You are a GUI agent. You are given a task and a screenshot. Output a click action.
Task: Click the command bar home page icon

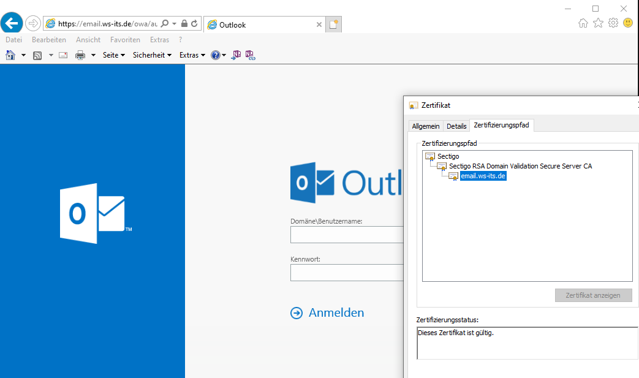(10, 55)
